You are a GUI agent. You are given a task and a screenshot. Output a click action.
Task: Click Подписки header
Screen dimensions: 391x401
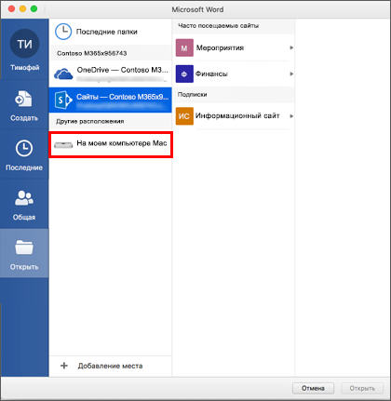pyautogui.click(x=192, y=94)
